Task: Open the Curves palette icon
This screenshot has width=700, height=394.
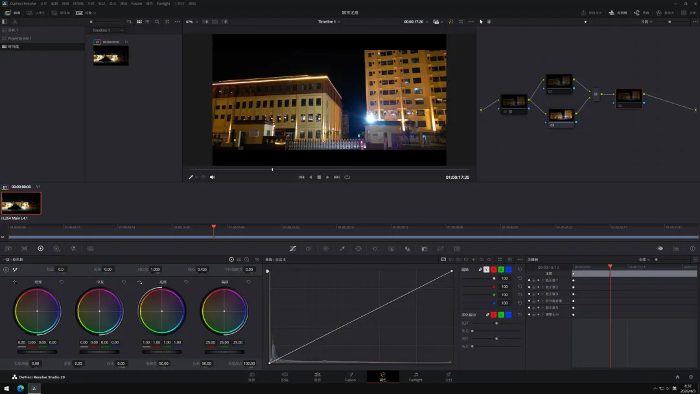Action: 292,248
